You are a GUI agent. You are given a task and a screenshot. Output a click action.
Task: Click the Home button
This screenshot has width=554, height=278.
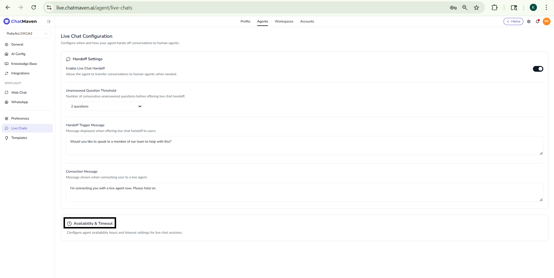[x=513, y=21]
